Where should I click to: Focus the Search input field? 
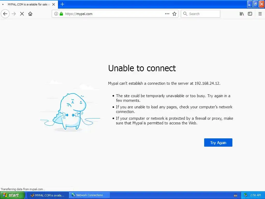(x=201, y=14)
